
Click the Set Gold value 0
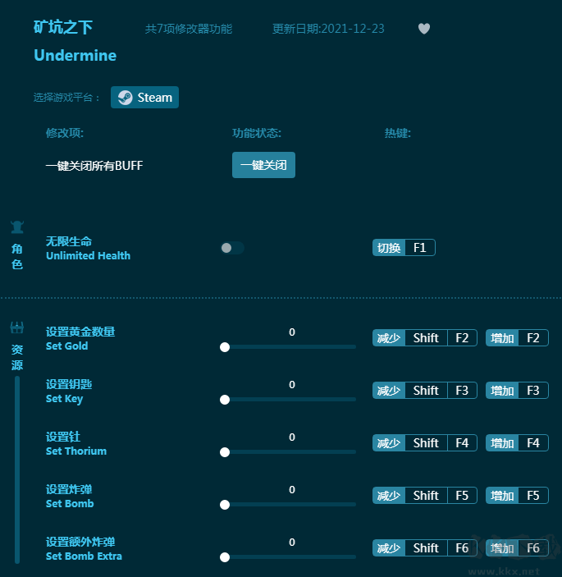click(x=292, y=332)
